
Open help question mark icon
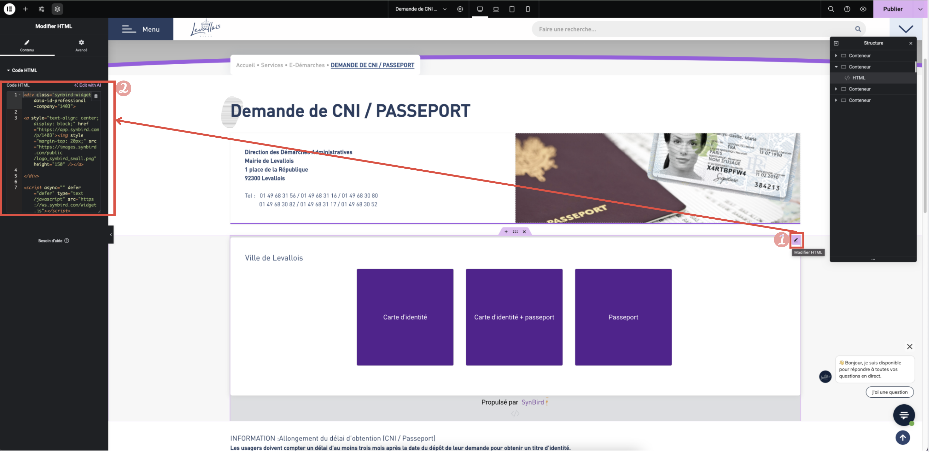[847, 9]
